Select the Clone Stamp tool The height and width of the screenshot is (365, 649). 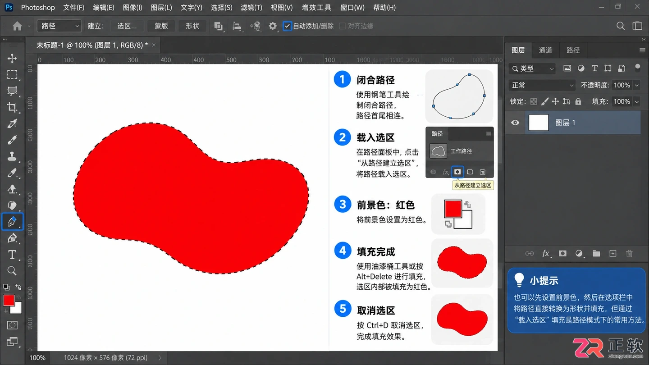click(12, 156)
